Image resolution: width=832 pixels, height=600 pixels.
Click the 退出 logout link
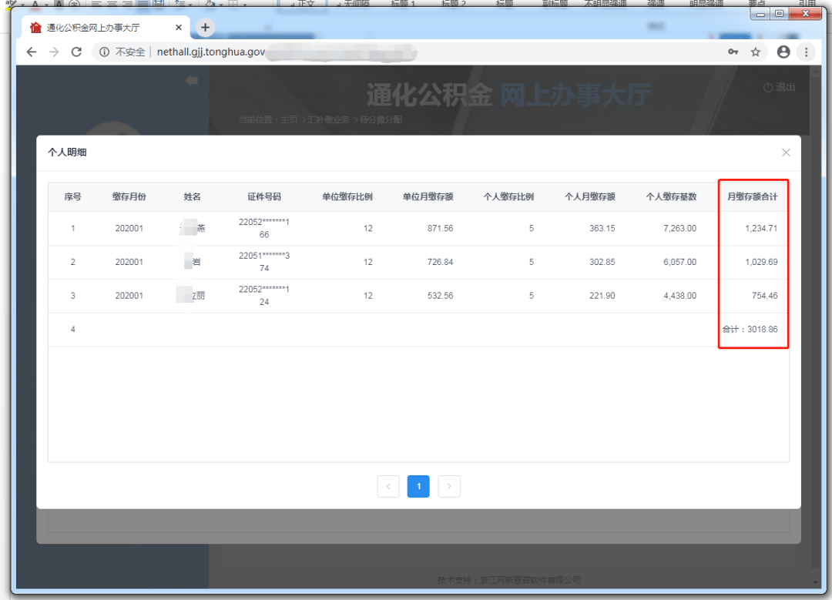coord(779,88)
